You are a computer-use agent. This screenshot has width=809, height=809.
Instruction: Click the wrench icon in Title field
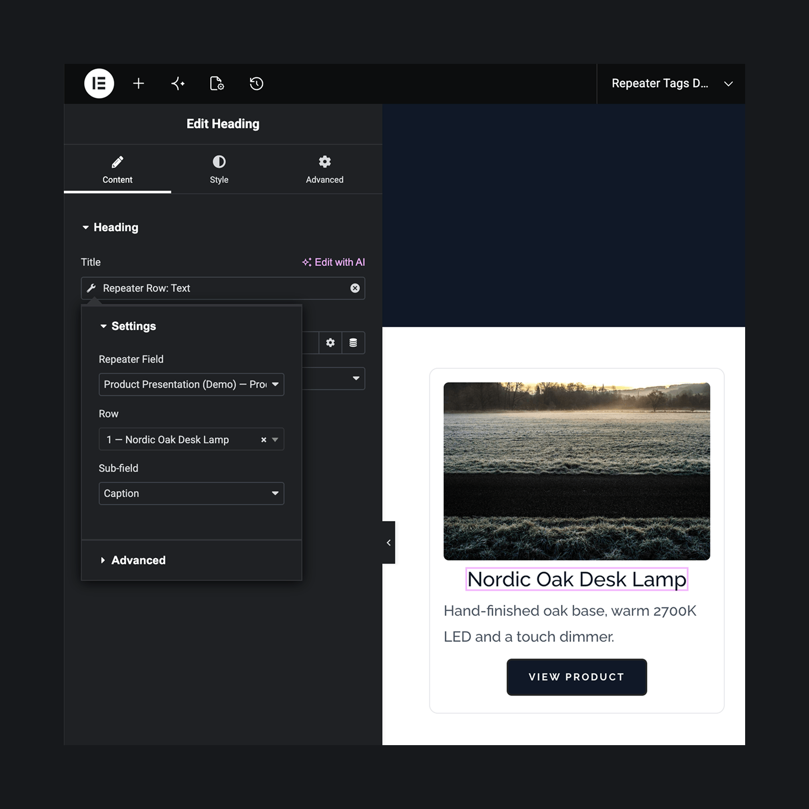tap(92, 288)
